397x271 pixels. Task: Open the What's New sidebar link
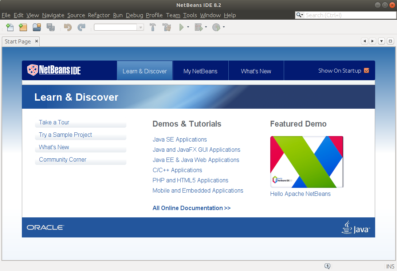pos(54,147)
